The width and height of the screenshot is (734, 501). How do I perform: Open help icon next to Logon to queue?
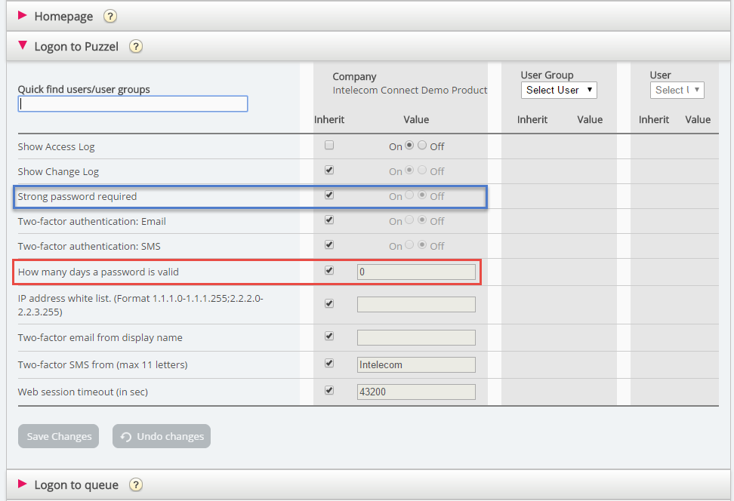click(135, 484)
